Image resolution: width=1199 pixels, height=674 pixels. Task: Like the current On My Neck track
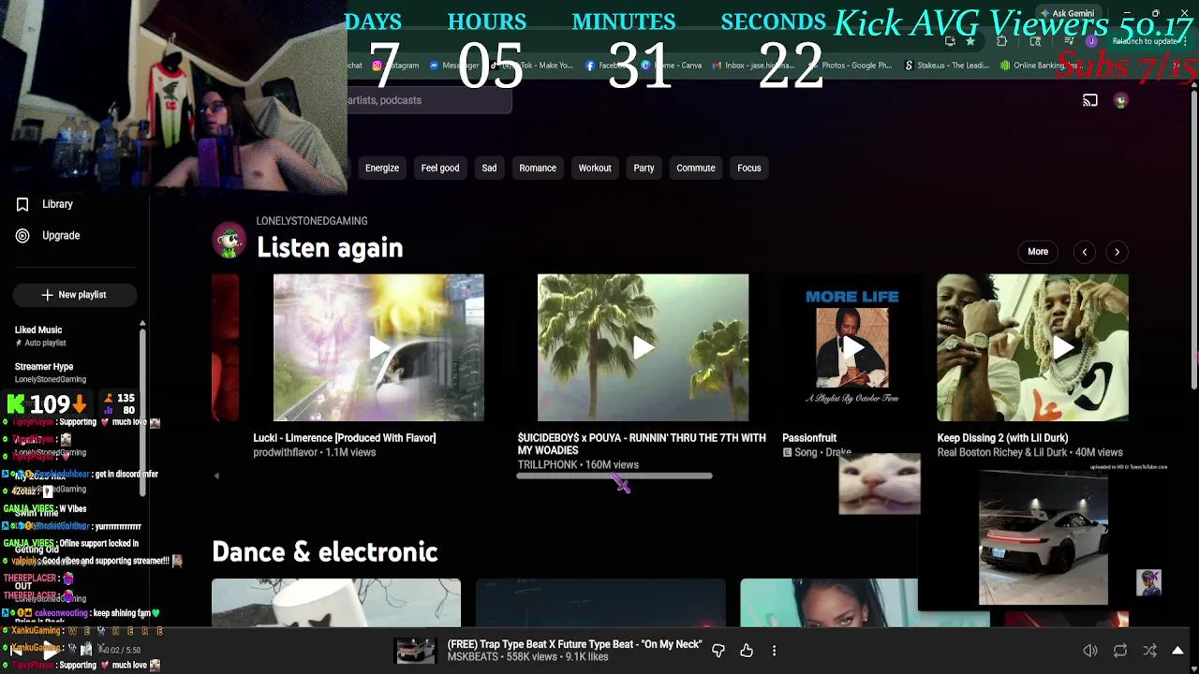tap(747, 651)
